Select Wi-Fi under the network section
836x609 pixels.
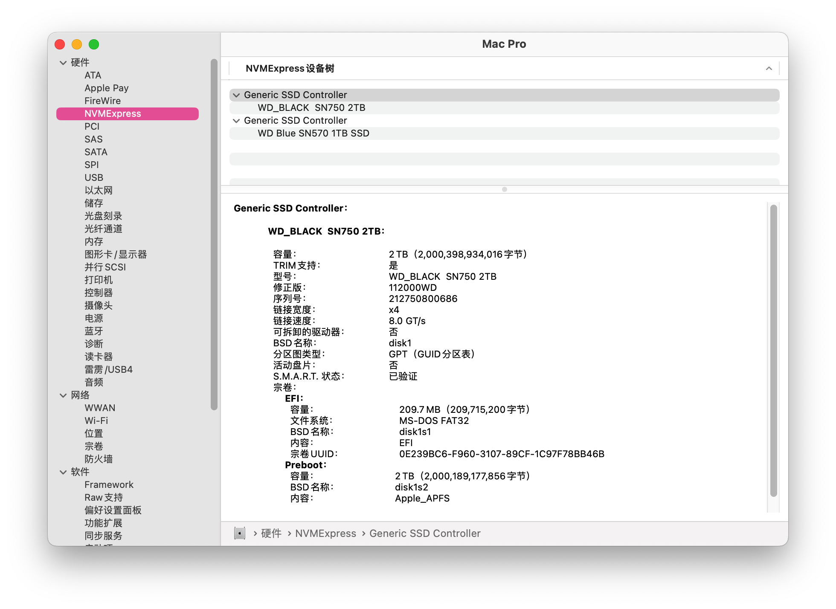point(96,420)
